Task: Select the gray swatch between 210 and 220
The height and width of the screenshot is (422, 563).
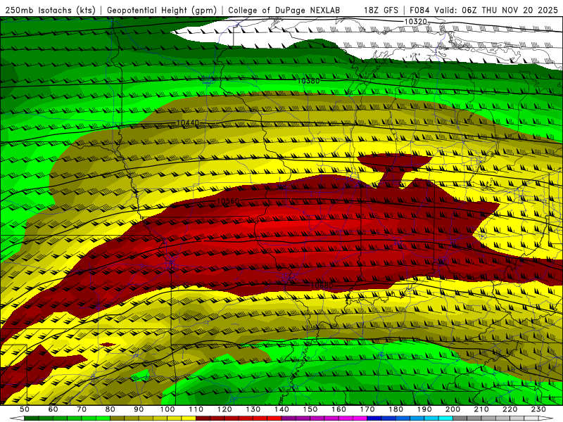Action: 497,418
